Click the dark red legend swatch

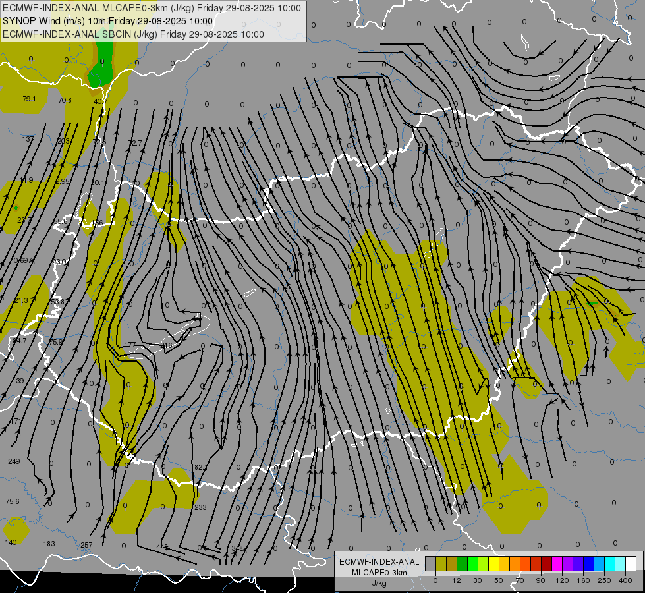pos(547,563)
